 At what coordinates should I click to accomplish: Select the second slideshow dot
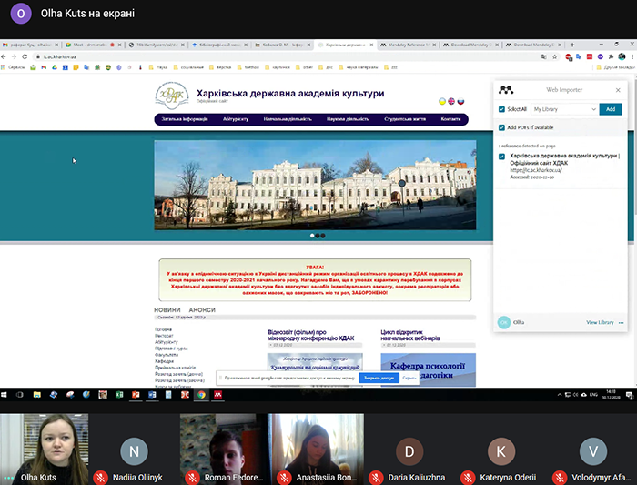click(318, 236)
